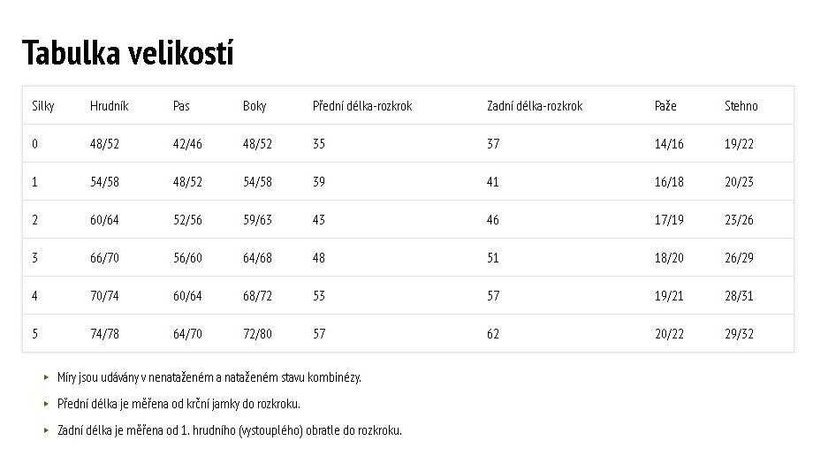Click the "Pas" column header
The height and width of the screenshot is (471, 813).
point(181,106)
